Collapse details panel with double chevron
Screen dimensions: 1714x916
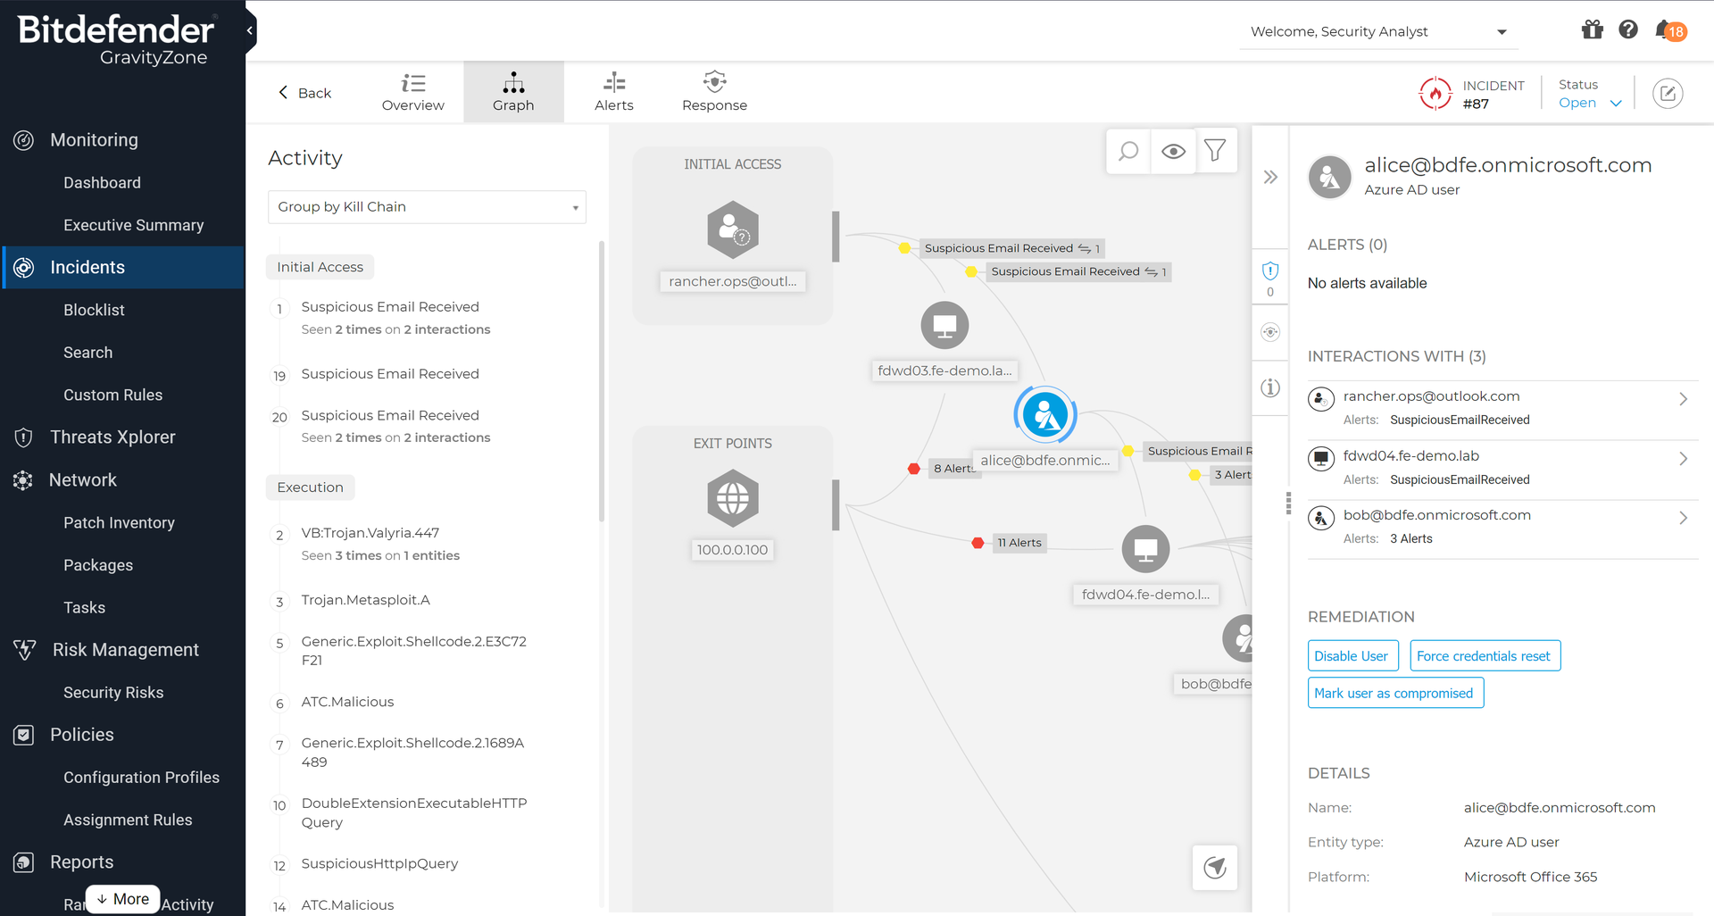[x=1270, y=177]
